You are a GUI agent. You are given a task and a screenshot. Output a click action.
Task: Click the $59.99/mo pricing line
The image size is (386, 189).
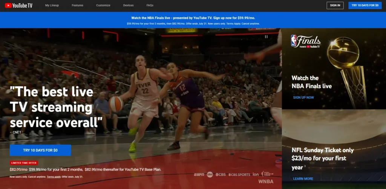coord(86,169)
